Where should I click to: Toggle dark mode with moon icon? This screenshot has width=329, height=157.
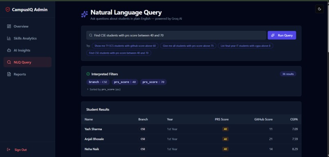[320, 9]
